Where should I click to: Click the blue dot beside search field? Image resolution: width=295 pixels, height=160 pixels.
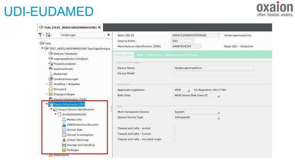click(x=109, y=35)
